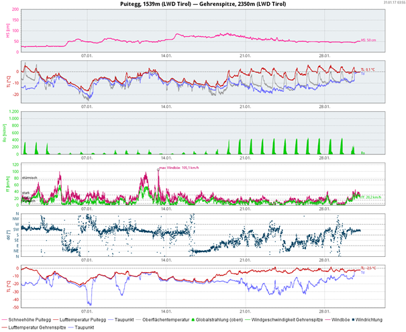Click the 'ff [km/h]' axis title
This screenshot has height=332, width=406.
(8, 184)
